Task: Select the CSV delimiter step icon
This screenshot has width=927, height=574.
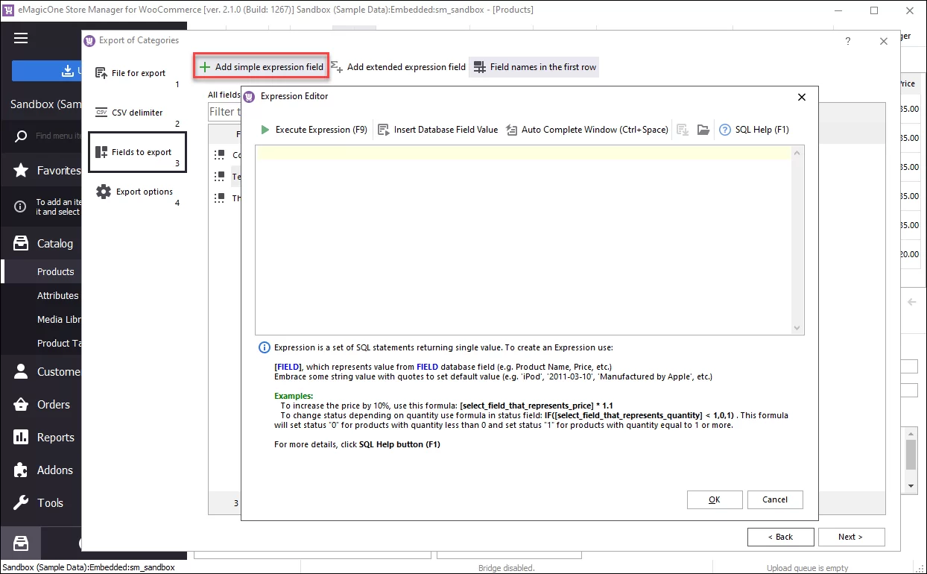Action: [x=101, y=113]
